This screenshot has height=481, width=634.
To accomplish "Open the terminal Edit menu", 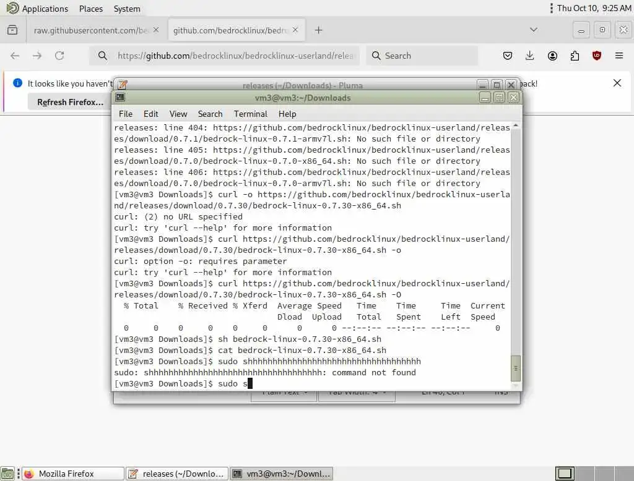I will [151, 114].
